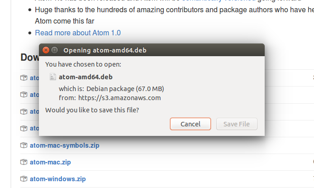Viewport: 314px width, 188px height.
Task: Click the atom-amd64.deb file icon in dialog
Action: (x=52, y=77)
